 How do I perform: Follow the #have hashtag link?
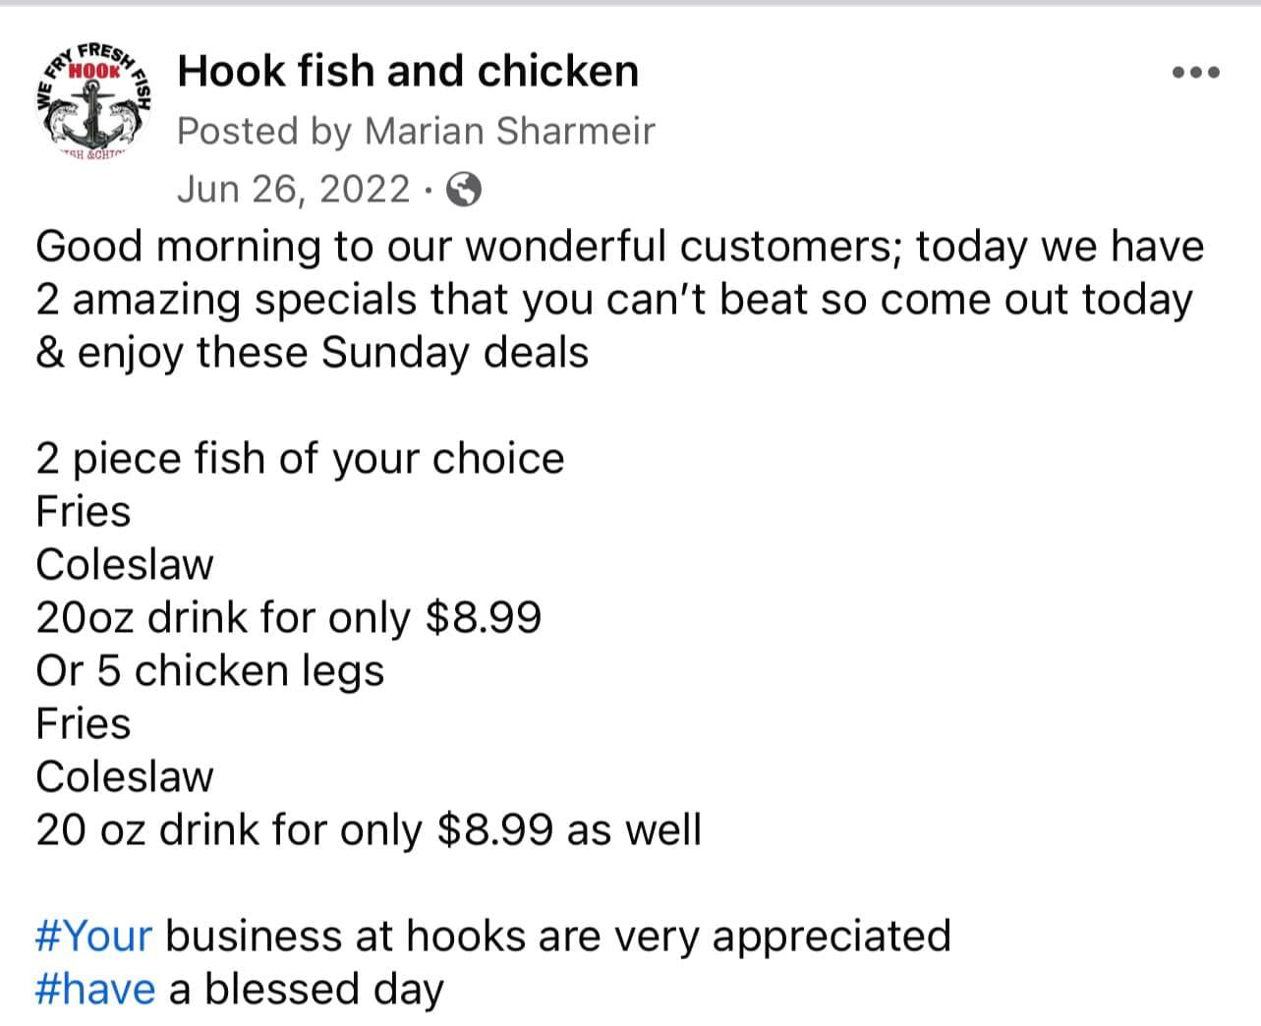tap(94, 989)
